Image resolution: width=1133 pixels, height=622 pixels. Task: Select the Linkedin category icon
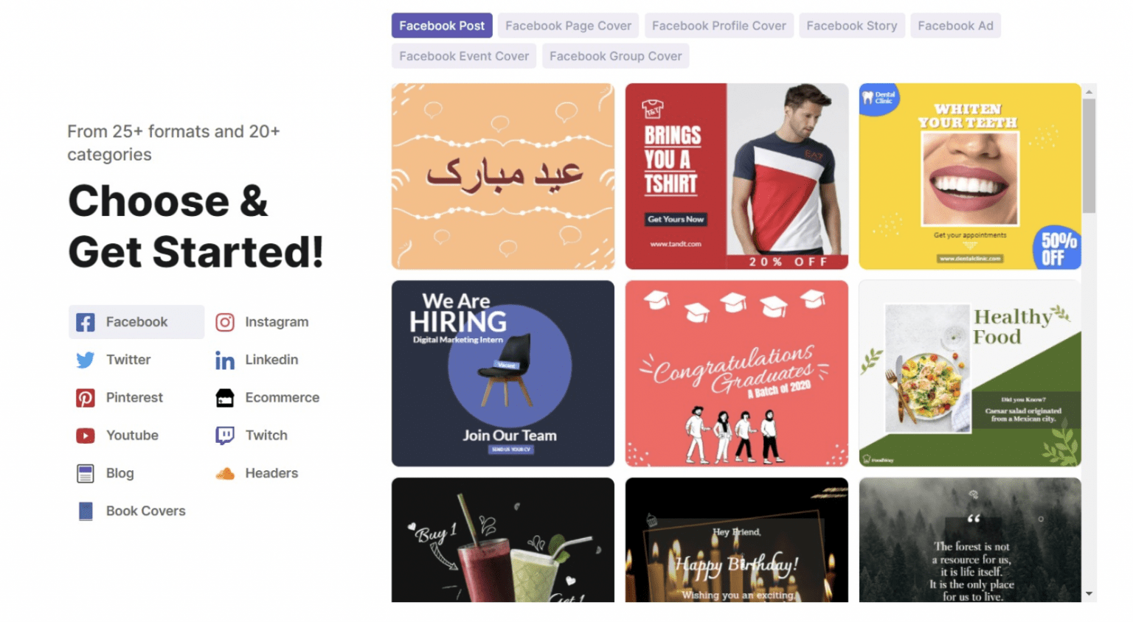[x=224, y=360]
